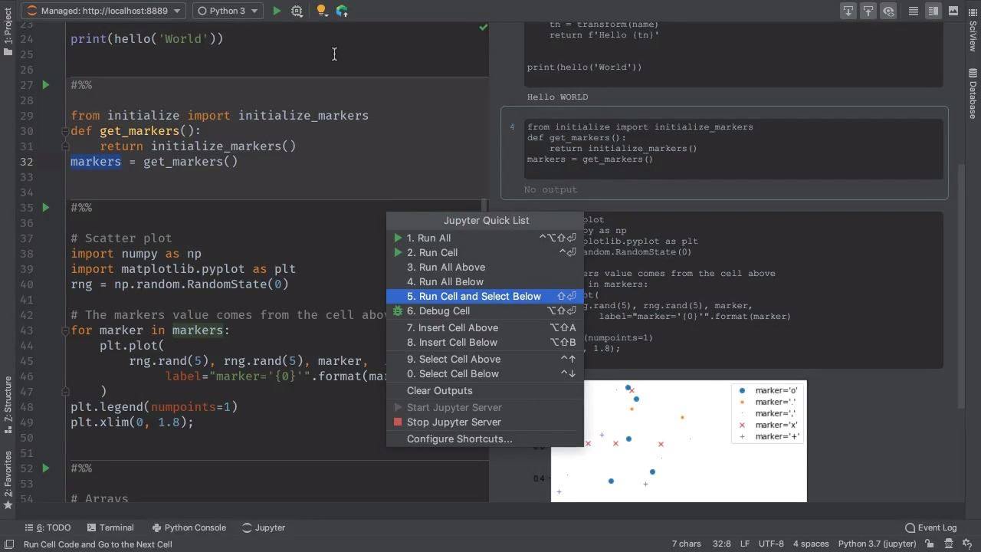
Task: Open the Event Log
Action: click(931, 527)
